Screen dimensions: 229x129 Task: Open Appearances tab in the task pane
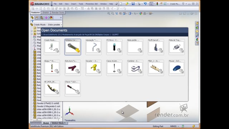(197, 39)
